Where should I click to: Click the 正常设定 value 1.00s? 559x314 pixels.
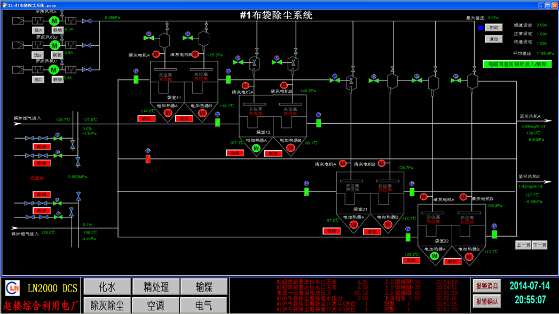tap(541, 34)
